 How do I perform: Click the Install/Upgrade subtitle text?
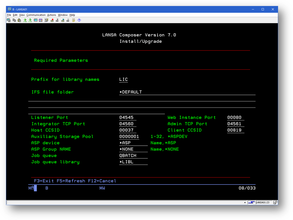click(x=141, y=41)
